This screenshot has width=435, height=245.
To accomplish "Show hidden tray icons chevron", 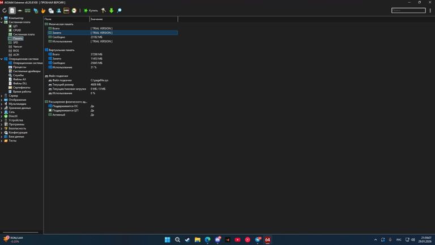I will (x=376, y=240).
